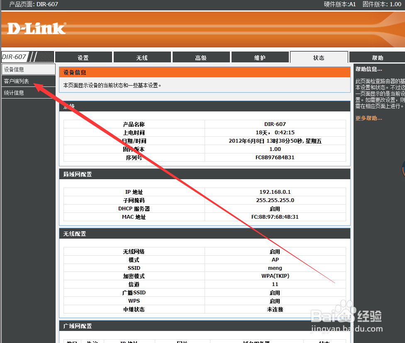Click serial number FC8B976B4B31
Viewport: 405px width, 343px height.
coord(275,158)
